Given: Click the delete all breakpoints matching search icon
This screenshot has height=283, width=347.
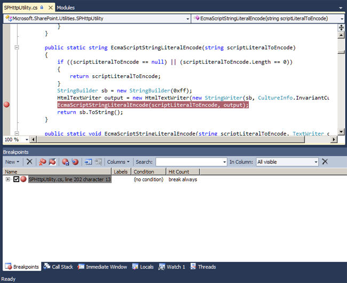Looking at the screenshot, I should (x=42, y=162).
